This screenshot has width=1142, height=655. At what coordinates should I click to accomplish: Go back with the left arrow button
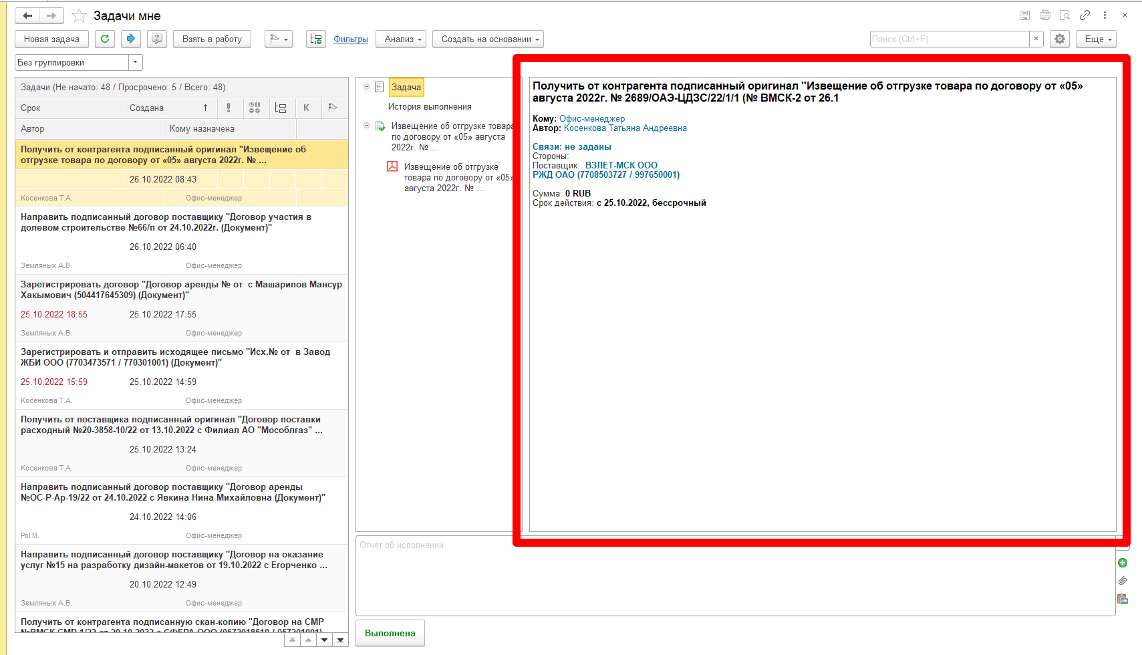[x=27, y=15]
